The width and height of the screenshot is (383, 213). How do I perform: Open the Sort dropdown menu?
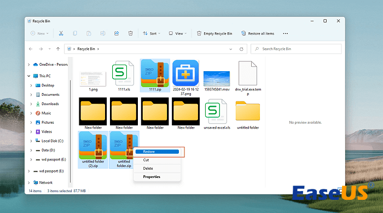pyautogui.click(x=152, y=33)
